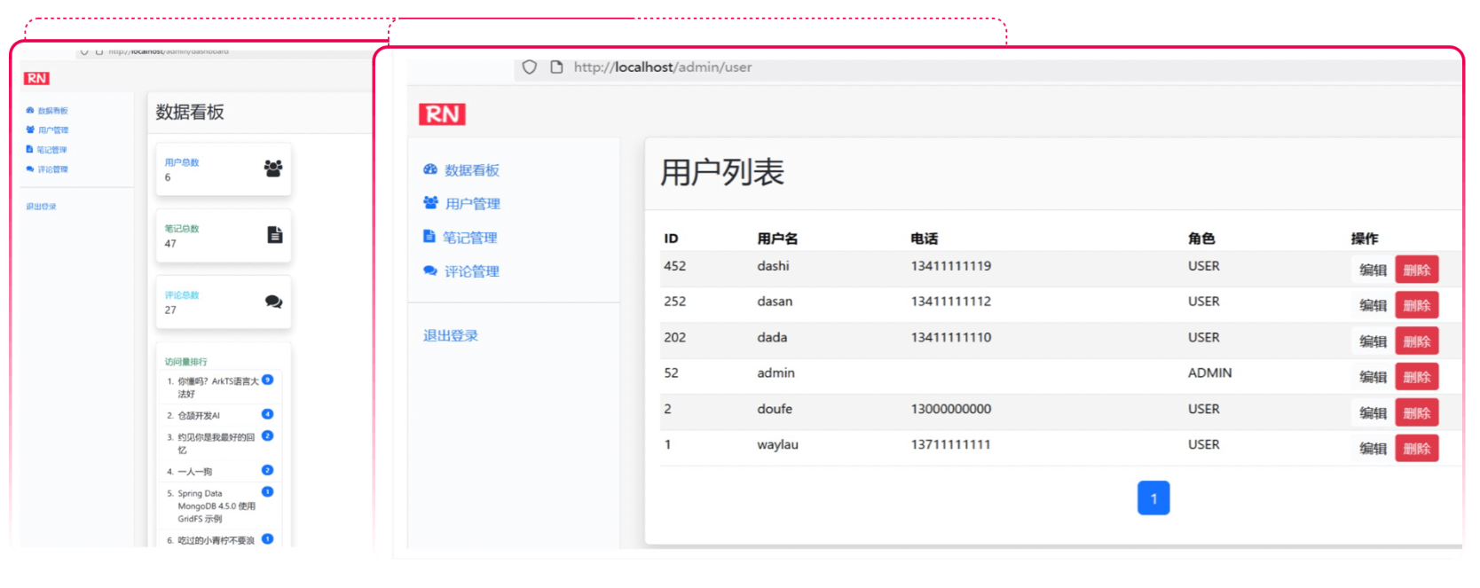The height and width of the screenshot is (588, 1480).
Task: Edit user dasan with the 编辑 button
Action: pos(1373,305)
